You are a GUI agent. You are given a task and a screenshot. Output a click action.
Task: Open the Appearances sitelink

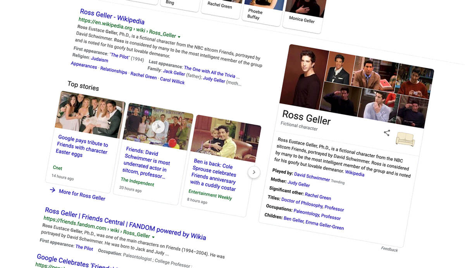(x=84, y=66)
